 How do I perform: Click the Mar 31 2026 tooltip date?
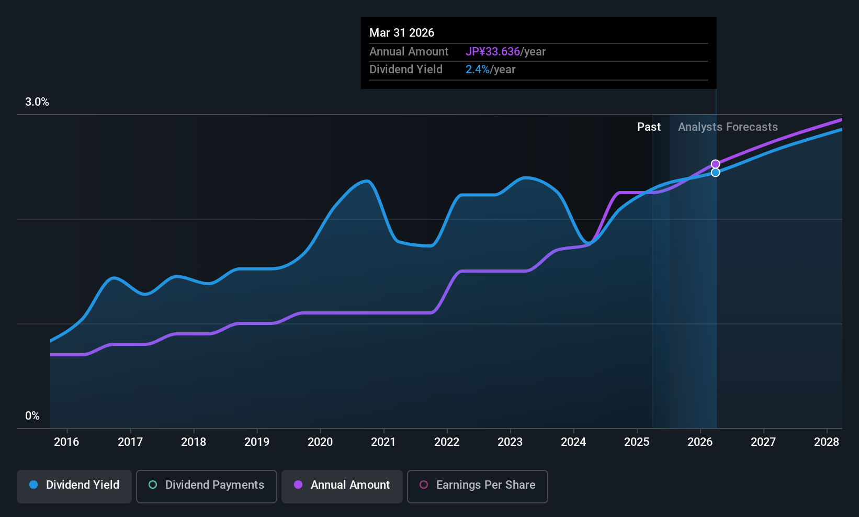click(x=402, y=33)
